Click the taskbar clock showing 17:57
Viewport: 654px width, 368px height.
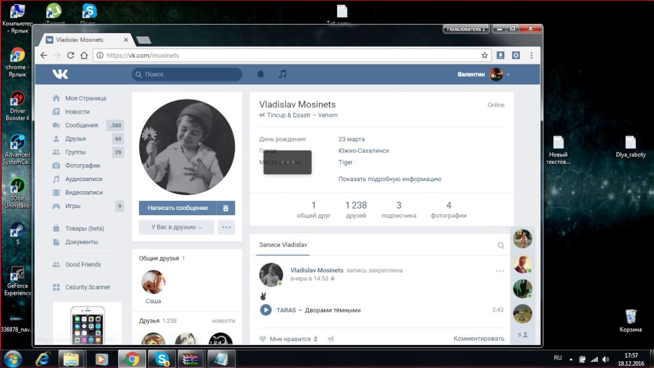click(x=631, y=359)
